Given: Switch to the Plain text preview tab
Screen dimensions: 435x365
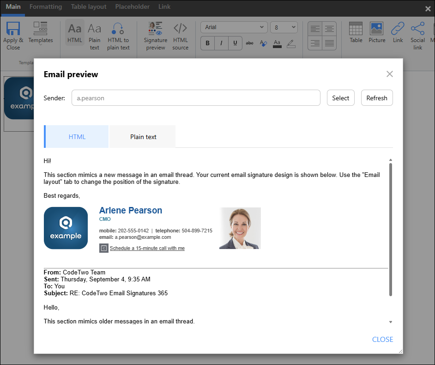Looking at the screenshot, I should tap(143, 137).
